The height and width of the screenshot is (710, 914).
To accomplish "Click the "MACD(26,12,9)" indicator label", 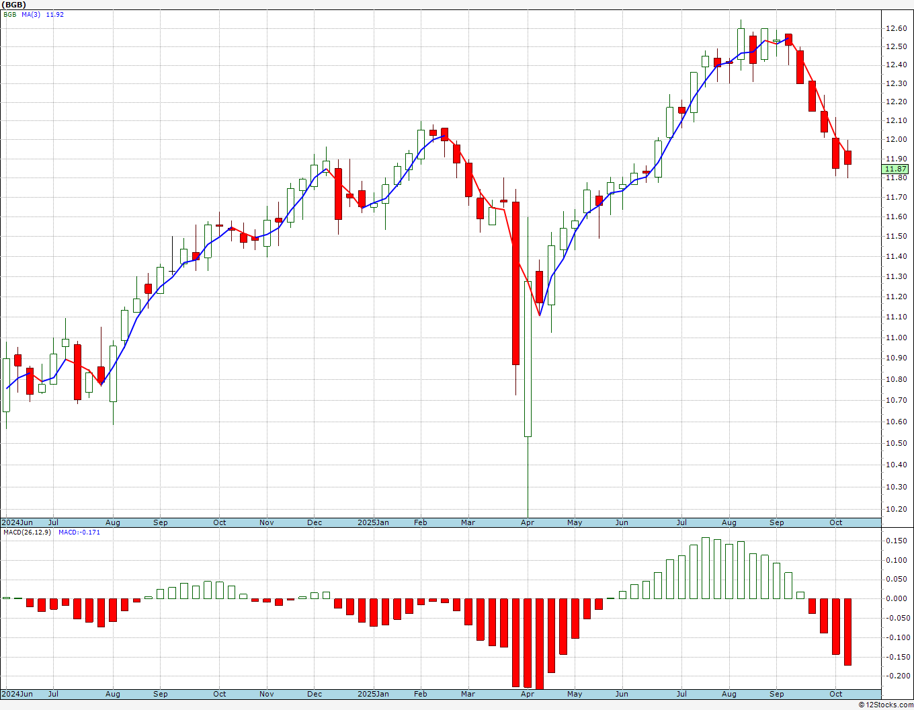I will pyautogui.click(x=28, y=532).
